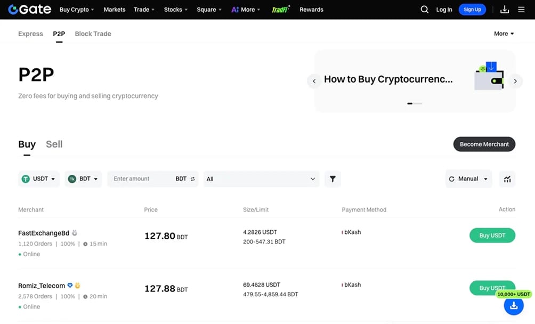Open the Manual refresh dropdown
Image resolution: width=535 pixels, height=324 pixels.
click(468, 179)
